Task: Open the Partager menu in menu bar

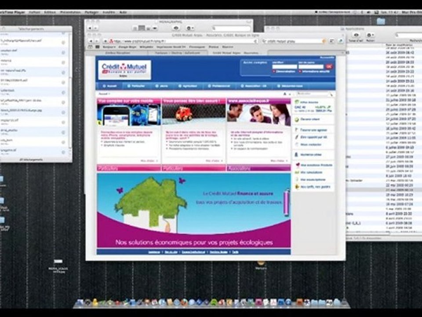Action: pyautogui.click(x=91, y=12)
